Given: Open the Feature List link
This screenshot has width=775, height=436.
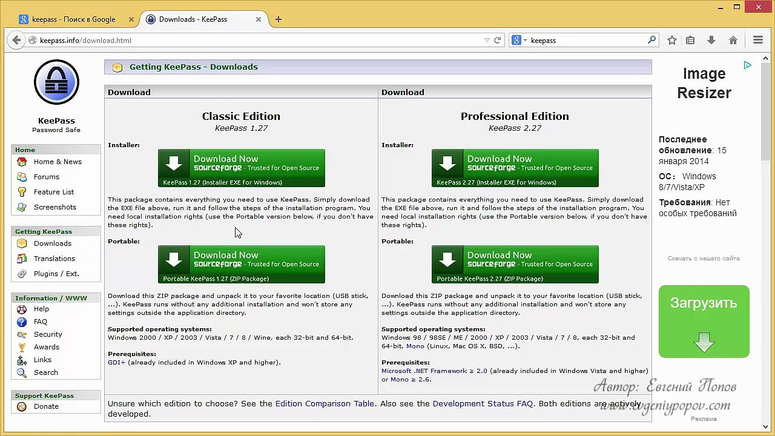Looking at the screenshot, I should click(x=54, y=192).
